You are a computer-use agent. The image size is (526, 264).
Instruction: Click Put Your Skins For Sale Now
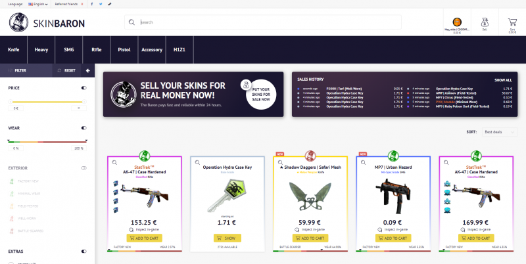click(261, 95)
